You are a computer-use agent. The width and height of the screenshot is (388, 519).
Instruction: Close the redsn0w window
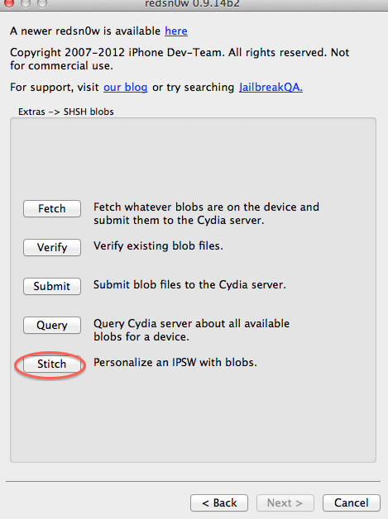[8, 3]
